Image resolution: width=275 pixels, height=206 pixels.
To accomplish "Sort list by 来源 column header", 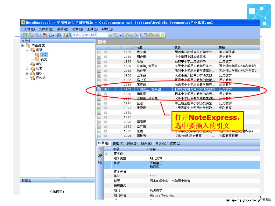I will coord(238,48).
